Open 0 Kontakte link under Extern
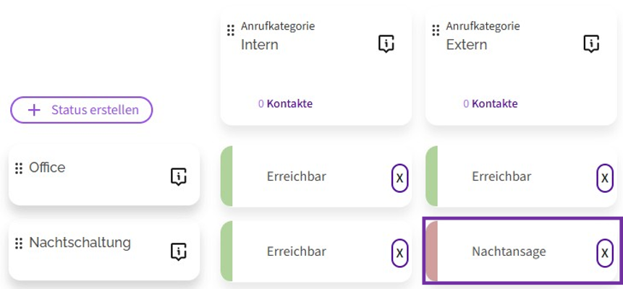The width and height of the screenshot is (623, 289). 491,103
